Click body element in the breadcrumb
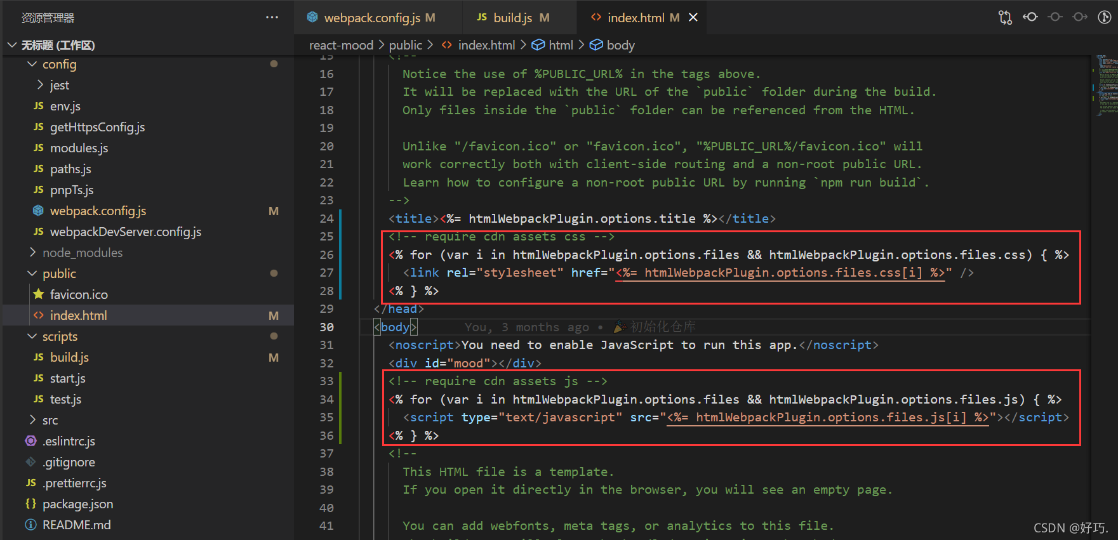This screenshot has width=1118, height=540. pyautogui.click(x=620, y=45)
